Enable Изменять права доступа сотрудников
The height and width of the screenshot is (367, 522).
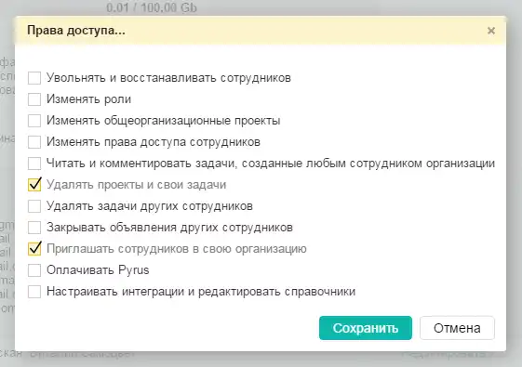click(34, 142)
